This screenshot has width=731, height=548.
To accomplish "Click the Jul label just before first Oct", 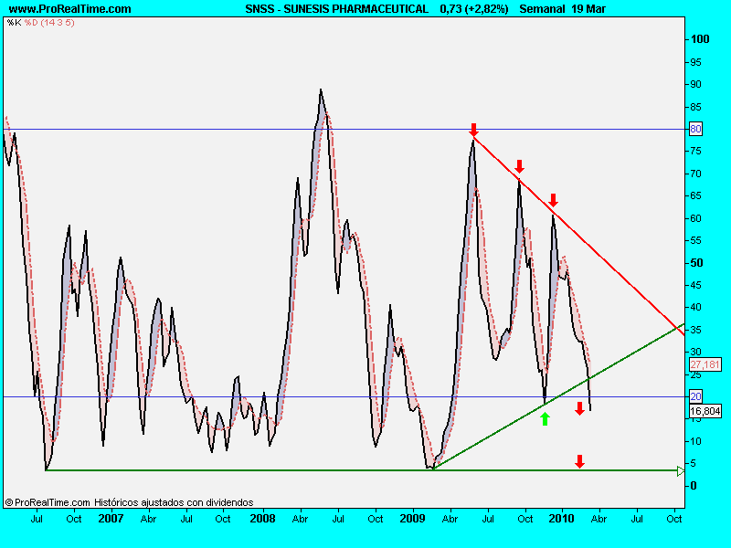I will [x=37, y=519].
